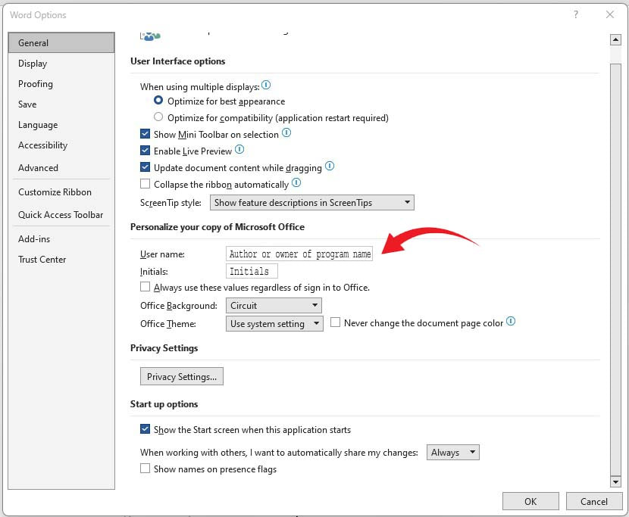
Task: Click info icon next to Mini Toolbar option
Action: pos(286,132)
